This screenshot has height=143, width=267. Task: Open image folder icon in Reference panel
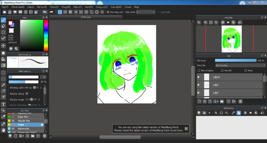[x=204, y=113]
